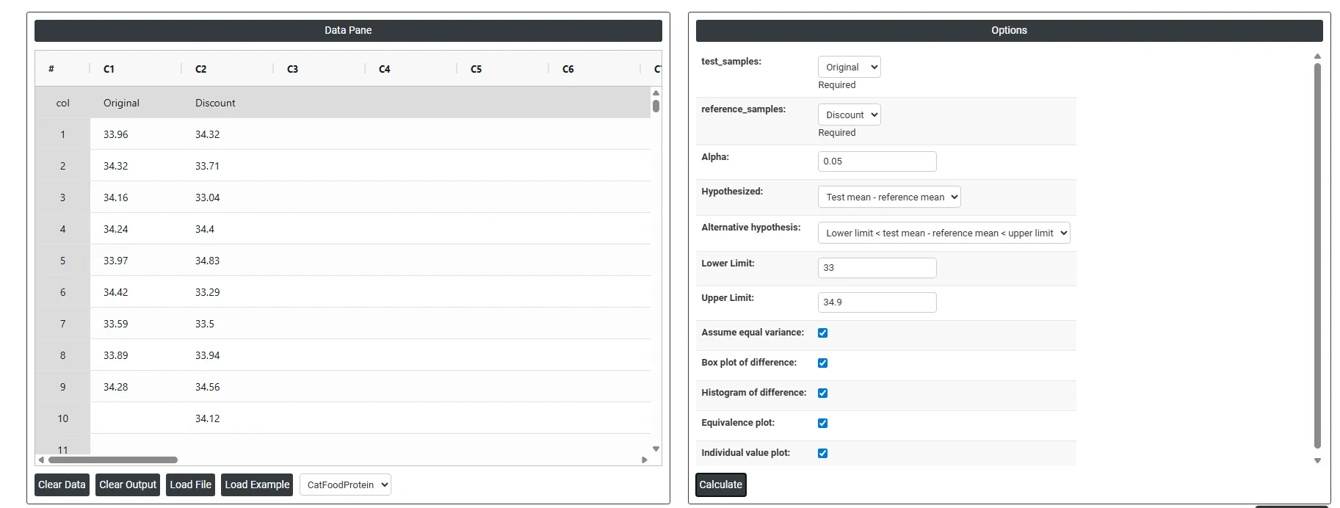Select cell with value 33.71
Image resolution: width=1340 pixels, height=508 pixels.
click(228, 166)
